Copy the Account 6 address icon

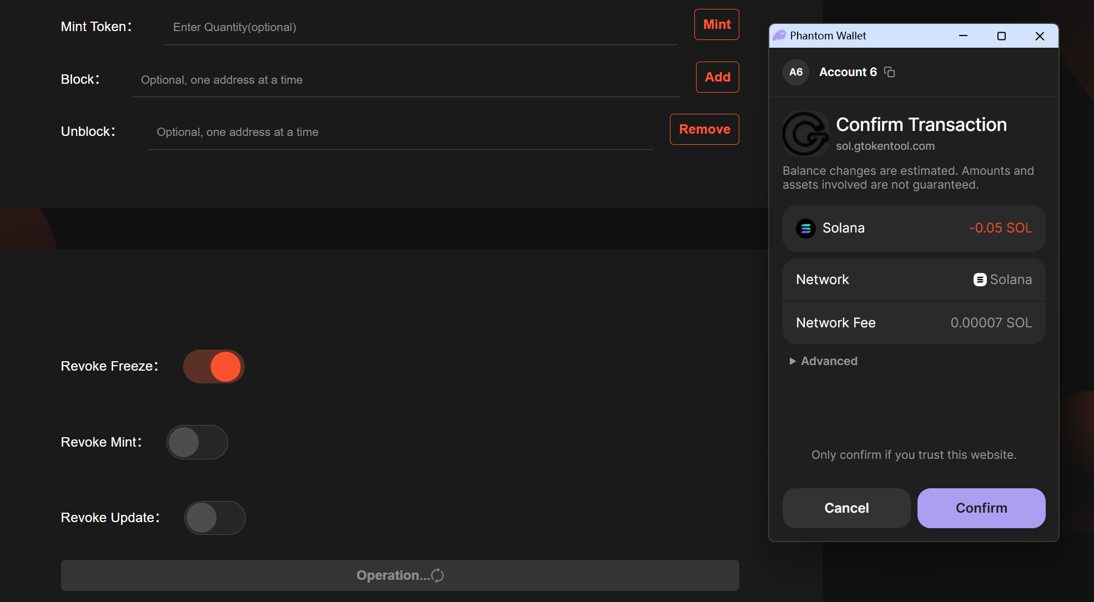[x=890, y=72]
